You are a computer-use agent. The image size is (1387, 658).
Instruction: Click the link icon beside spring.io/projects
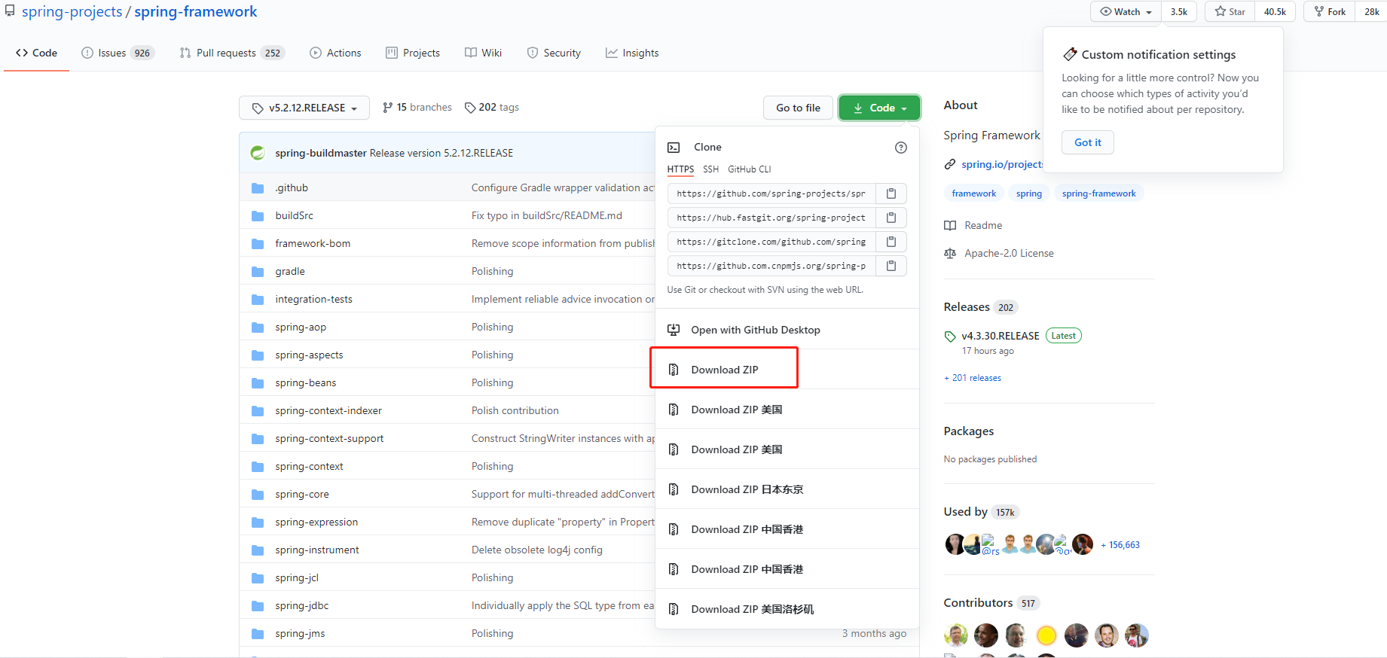950,164
